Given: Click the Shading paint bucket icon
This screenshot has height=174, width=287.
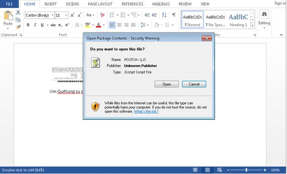Looking at the screenshot, I should coord(156,25).
